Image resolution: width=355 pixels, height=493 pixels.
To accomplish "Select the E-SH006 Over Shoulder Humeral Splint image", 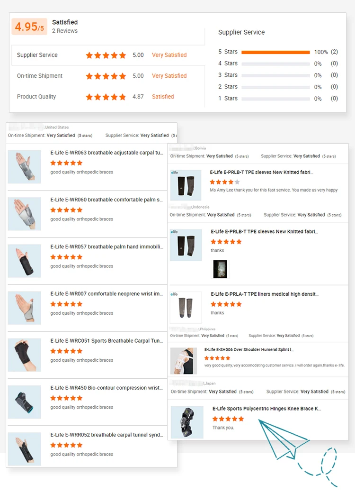I will (x=184, y=361).
